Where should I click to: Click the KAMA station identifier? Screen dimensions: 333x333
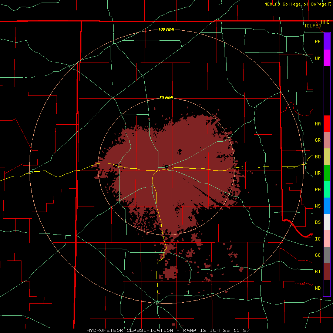[190, 330]
